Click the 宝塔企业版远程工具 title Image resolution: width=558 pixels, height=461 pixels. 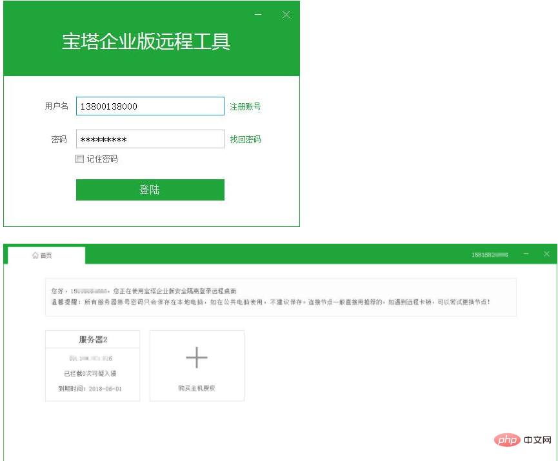pos(146,41)
